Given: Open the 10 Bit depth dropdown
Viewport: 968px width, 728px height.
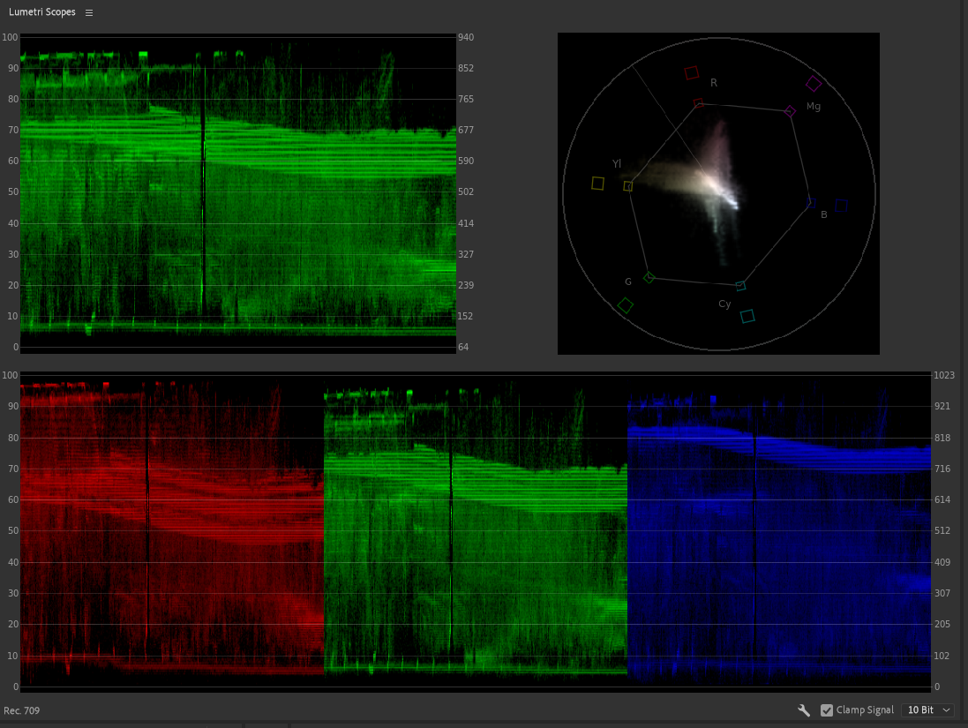Looking at the screenshot, I should (927, 709).
